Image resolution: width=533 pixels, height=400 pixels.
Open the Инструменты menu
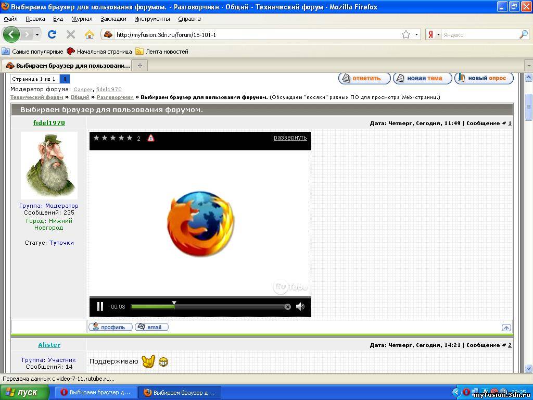click(153, 19)
